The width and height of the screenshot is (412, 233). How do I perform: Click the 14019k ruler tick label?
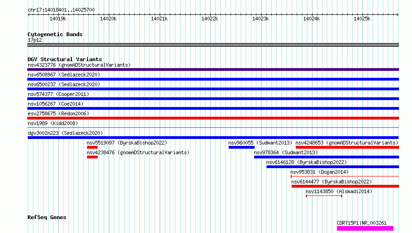click(58, 19)
